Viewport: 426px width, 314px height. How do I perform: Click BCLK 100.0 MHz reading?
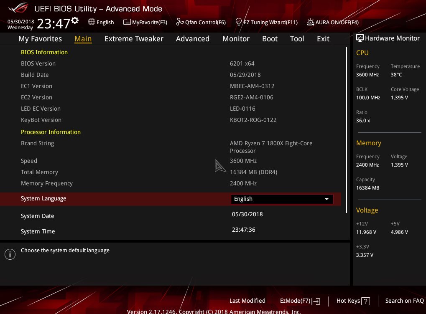368,98
